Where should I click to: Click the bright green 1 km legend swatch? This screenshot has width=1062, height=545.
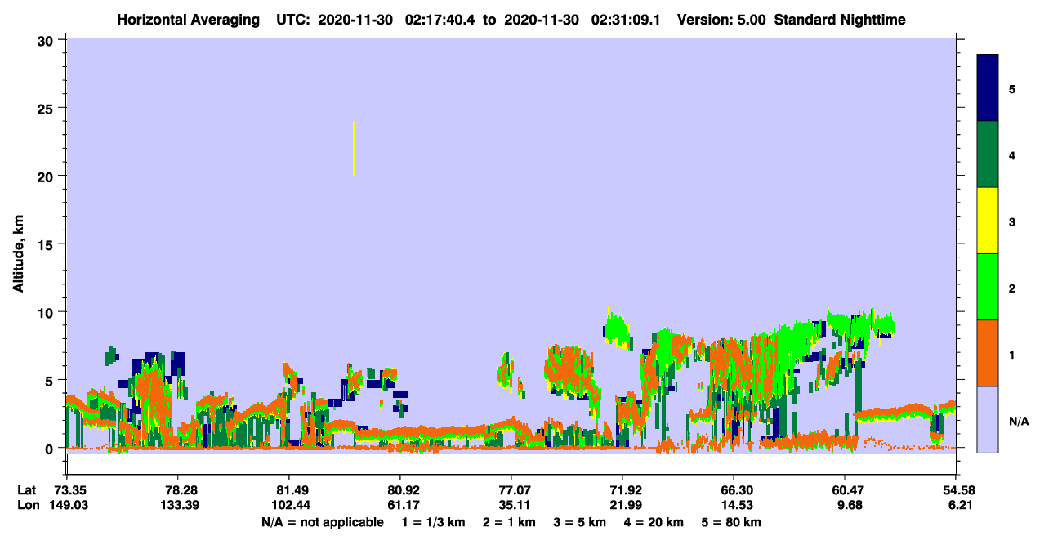click(988, 287)
